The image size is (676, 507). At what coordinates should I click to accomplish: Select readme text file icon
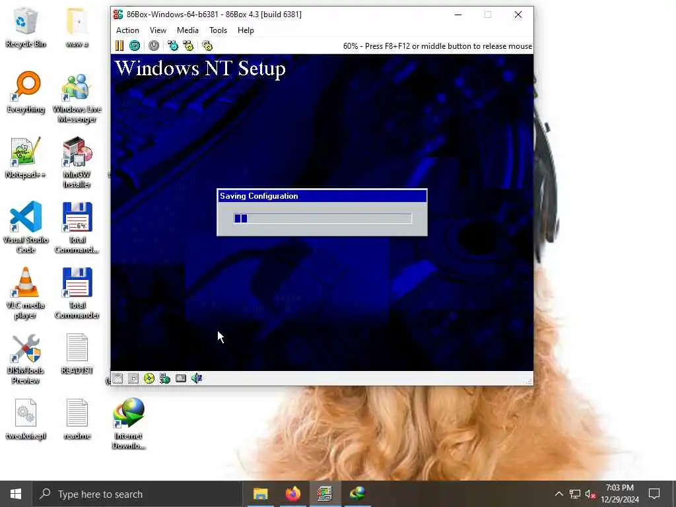[x=77, y=419]
